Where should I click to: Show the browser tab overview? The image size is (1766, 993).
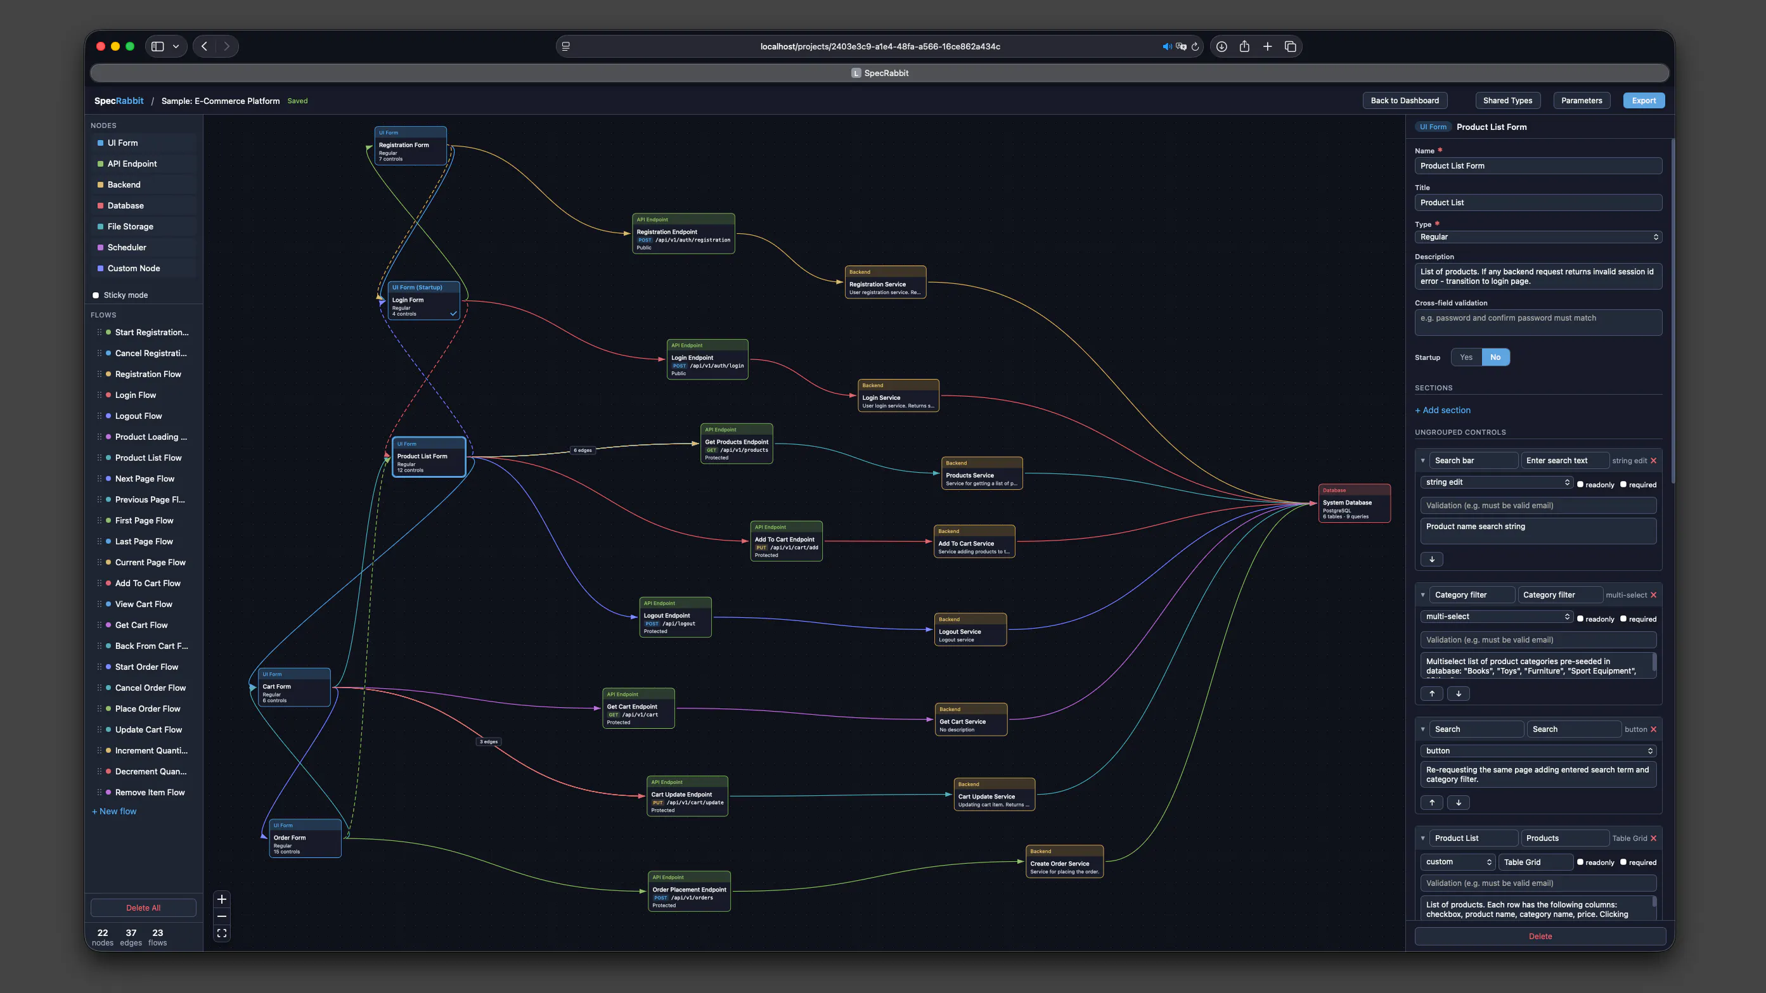click(x=1290, y=47)
